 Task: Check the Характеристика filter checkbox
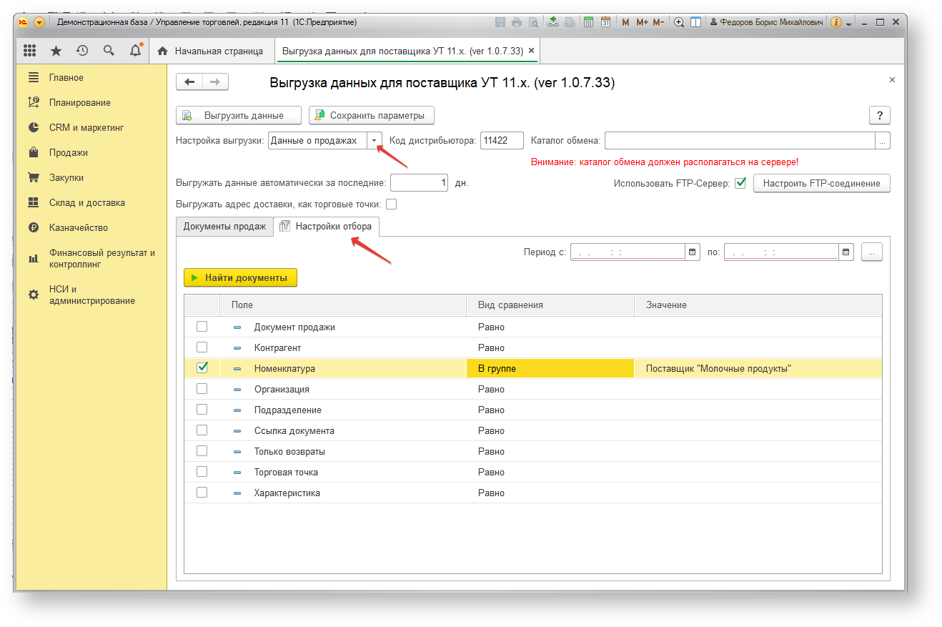(x=202, y=492)
